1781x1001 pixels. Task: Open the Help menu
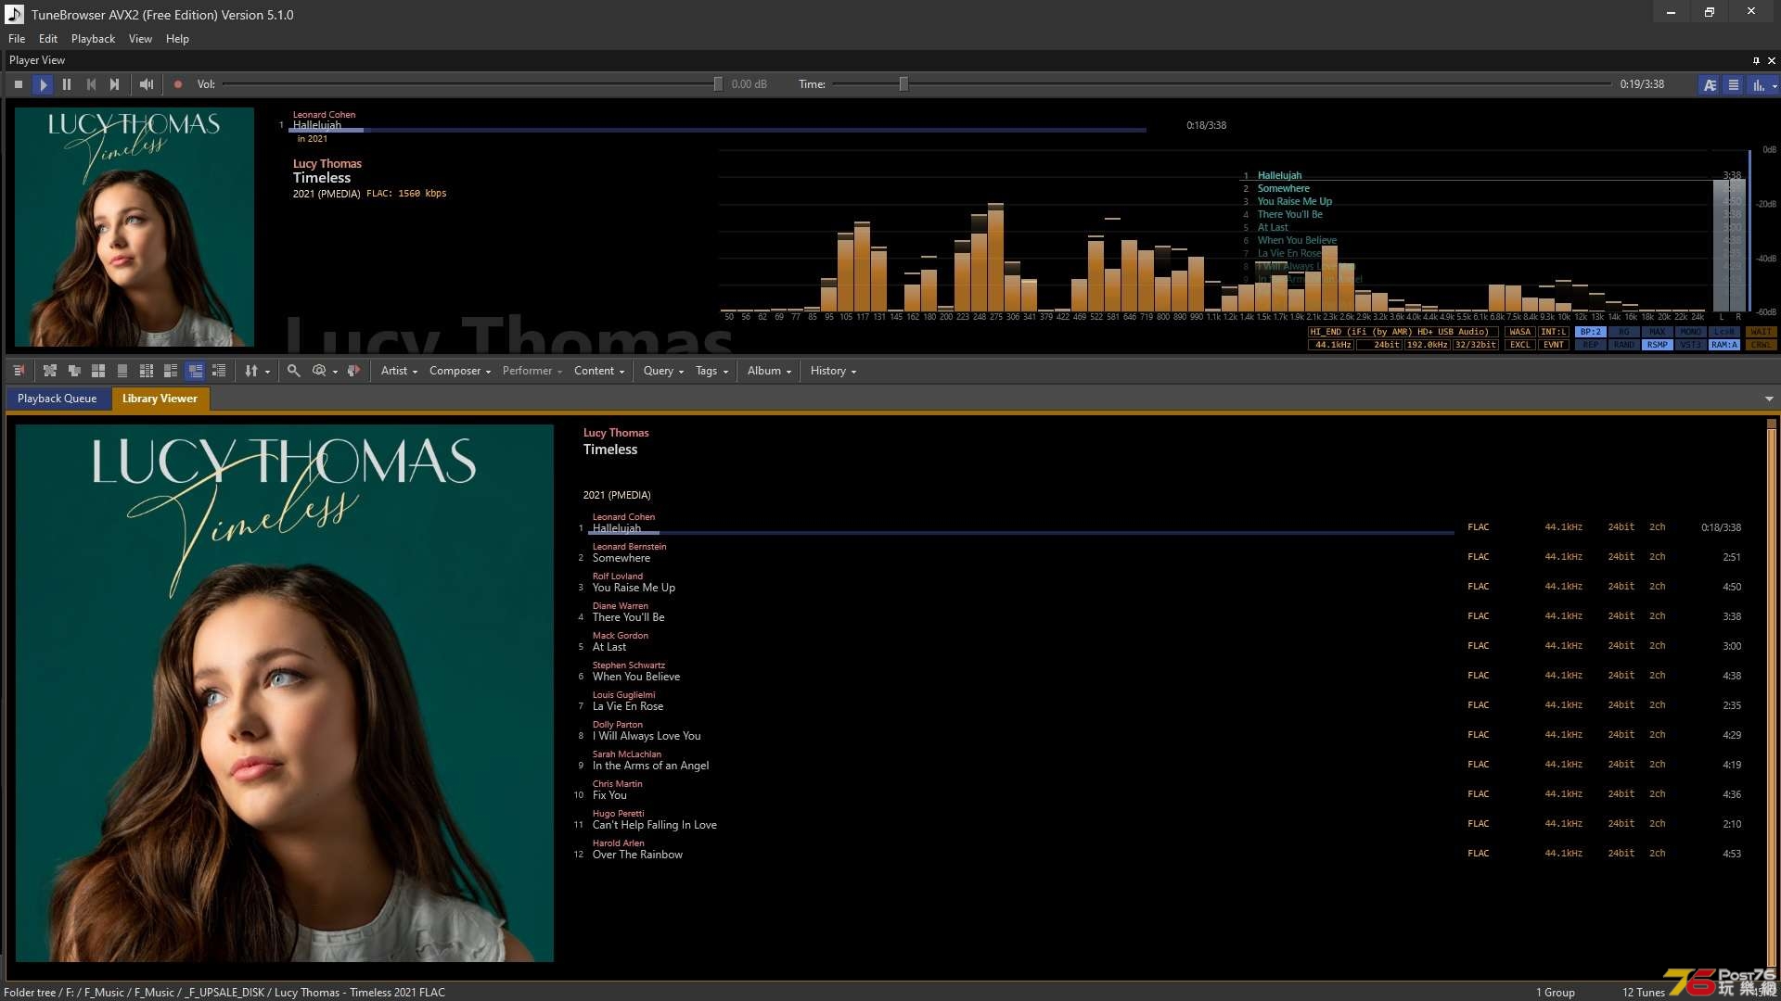(x=177, y=39)
